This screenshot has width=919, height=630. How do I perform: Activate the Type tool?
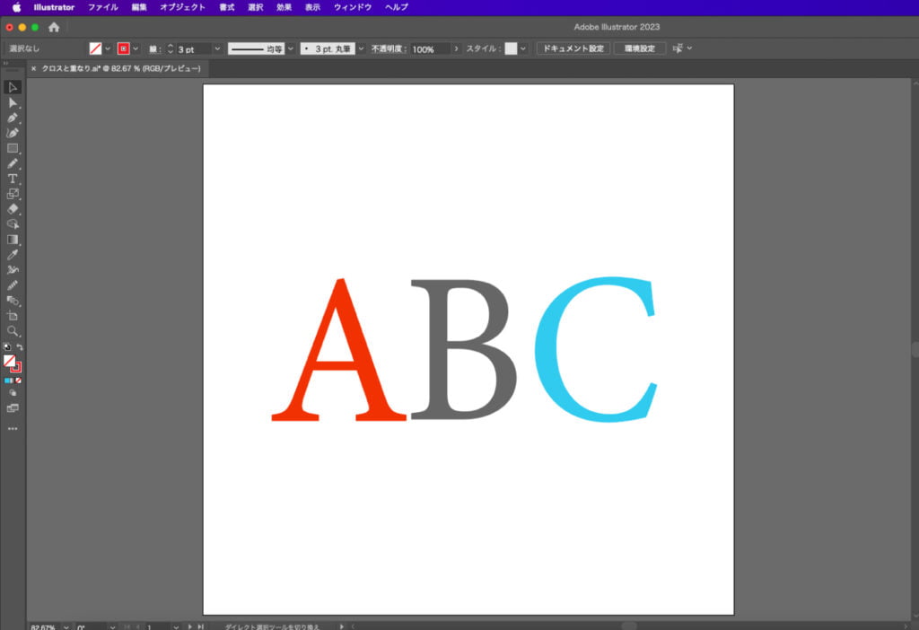[13, 179]
